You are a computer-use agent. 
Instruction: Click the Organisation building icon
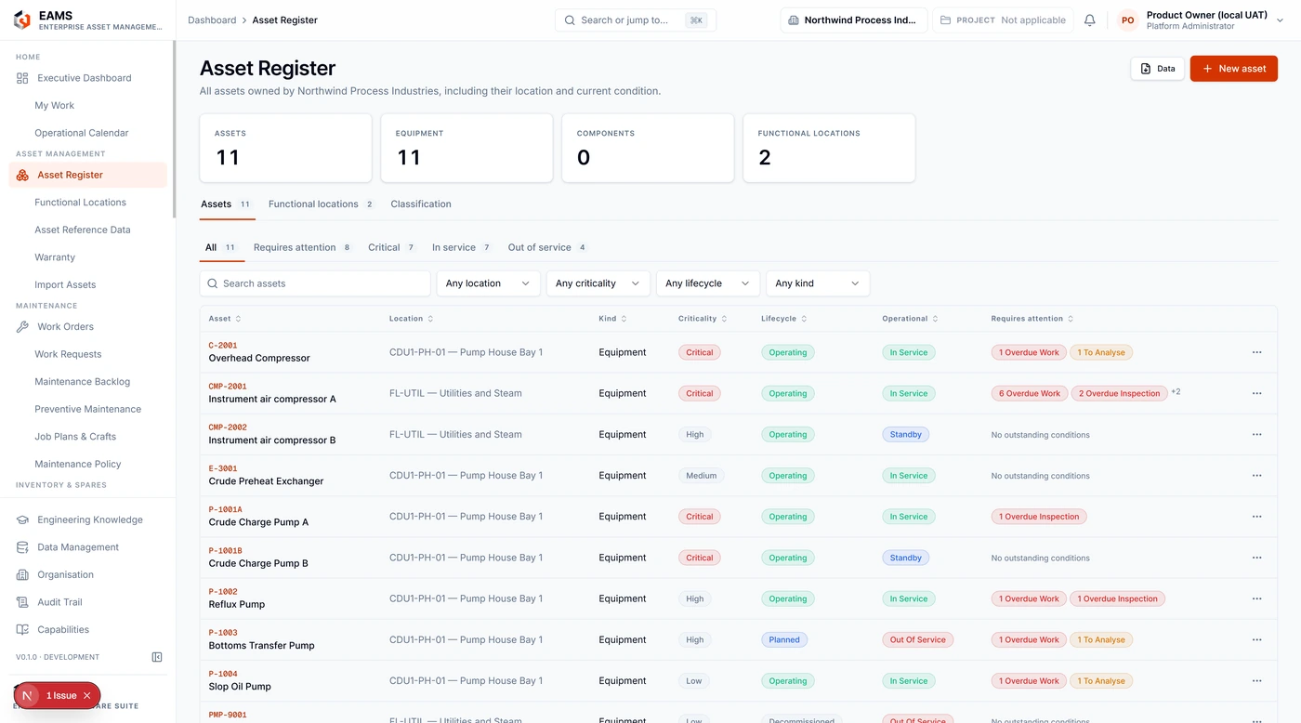point(22,575)
